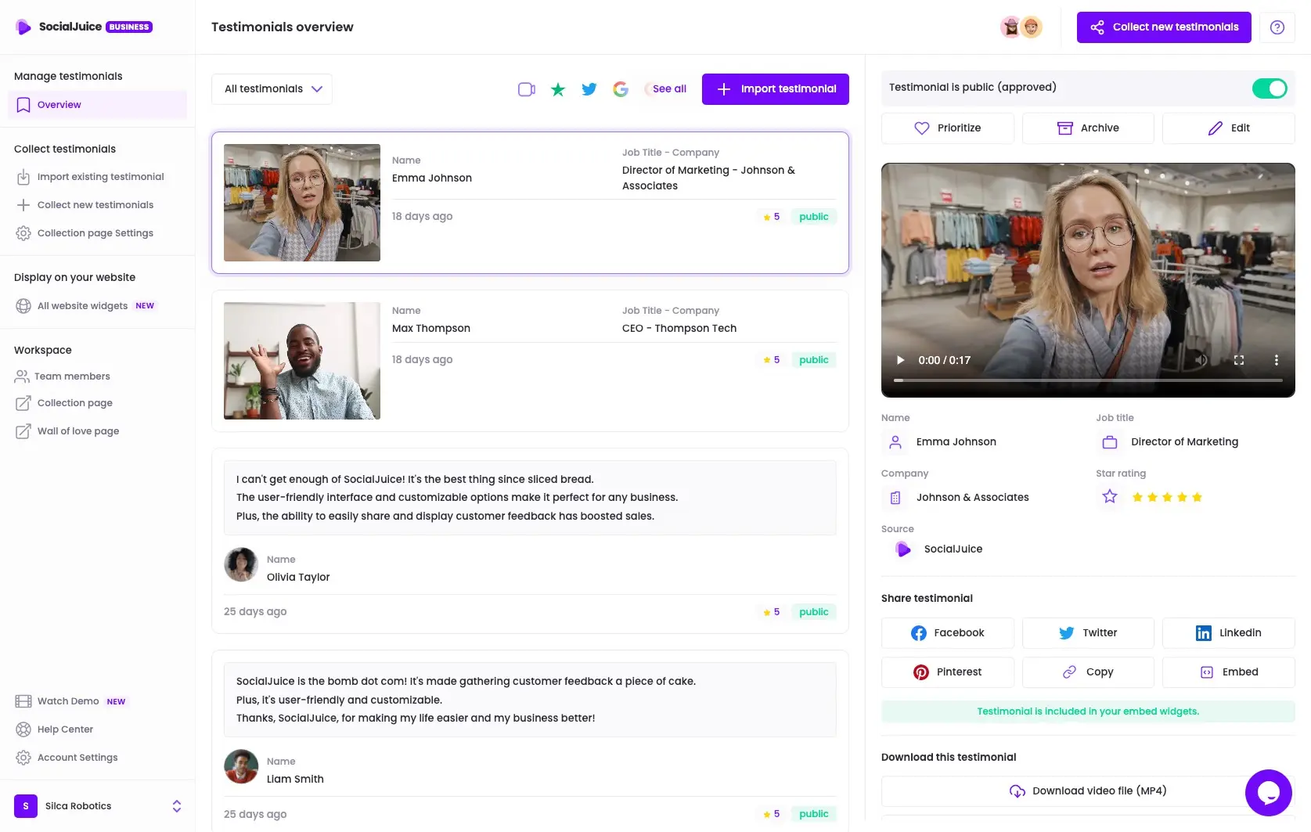Click the Silca Robotics workspace badge
Viewport: 1311px width, 832px height.
[26, 806]
